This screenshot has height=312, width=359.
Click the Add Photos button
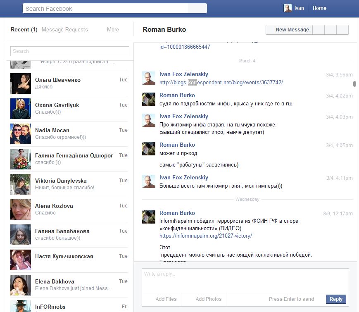tap(208, 299)
